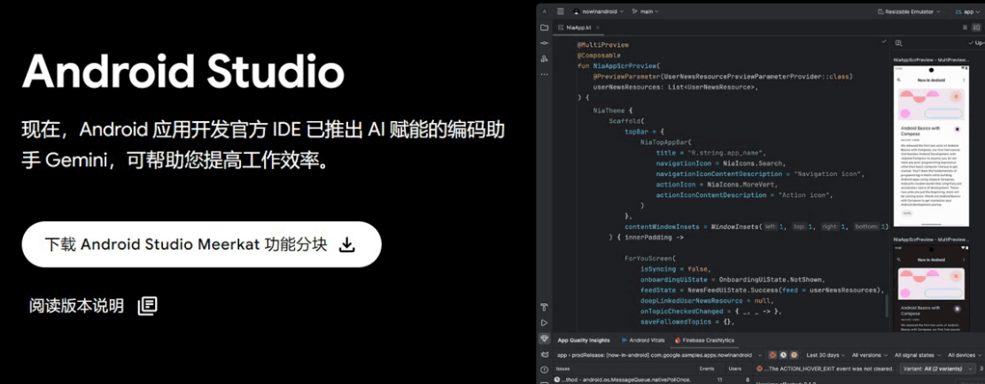Click the Android Studio heading
This screenshot has height=384, width=985.
[183, 71]
